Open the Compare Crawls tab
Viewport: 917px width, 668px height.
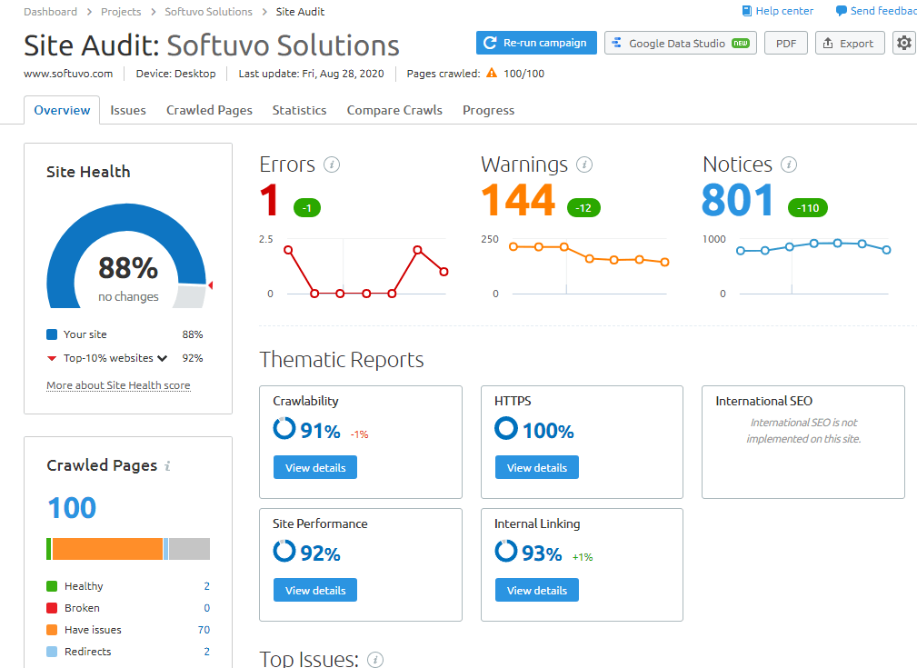(394, 110)
